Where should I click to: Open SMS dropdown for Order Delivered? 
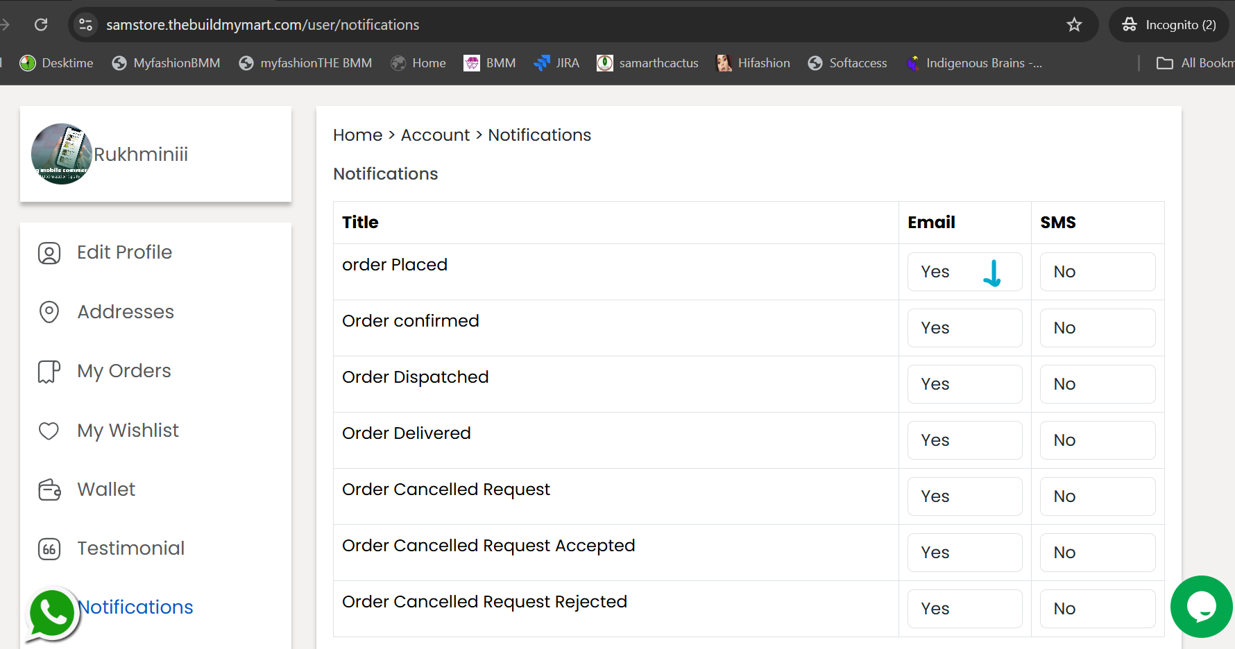coord(1098,440)
